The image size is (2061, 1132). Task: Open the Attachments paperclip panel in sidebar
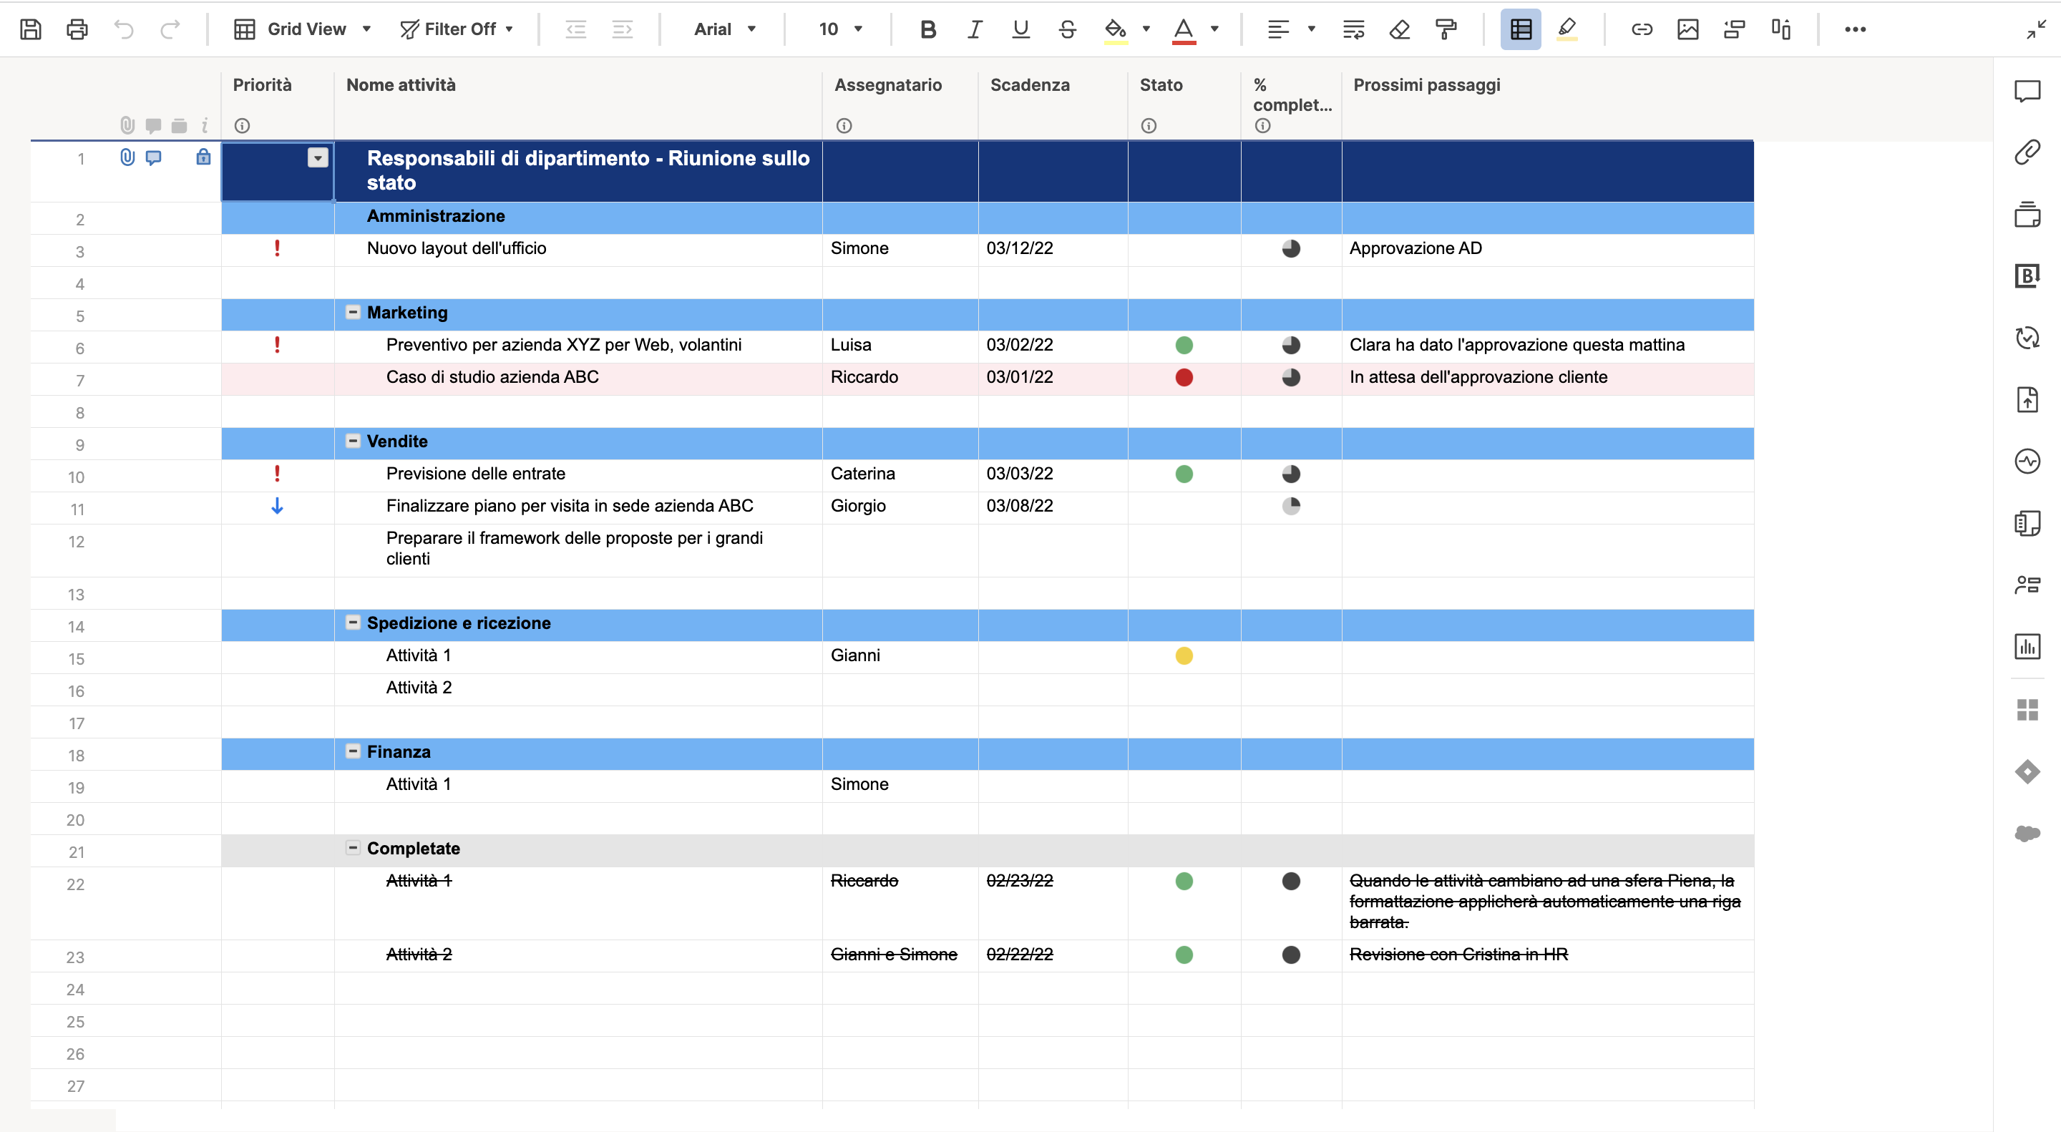point(2027,152)
